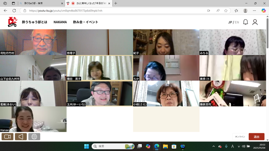The width and height of the screenshot is (269, 151).
Task: Open File Explorer on taskbar
Action: [165, 146]
